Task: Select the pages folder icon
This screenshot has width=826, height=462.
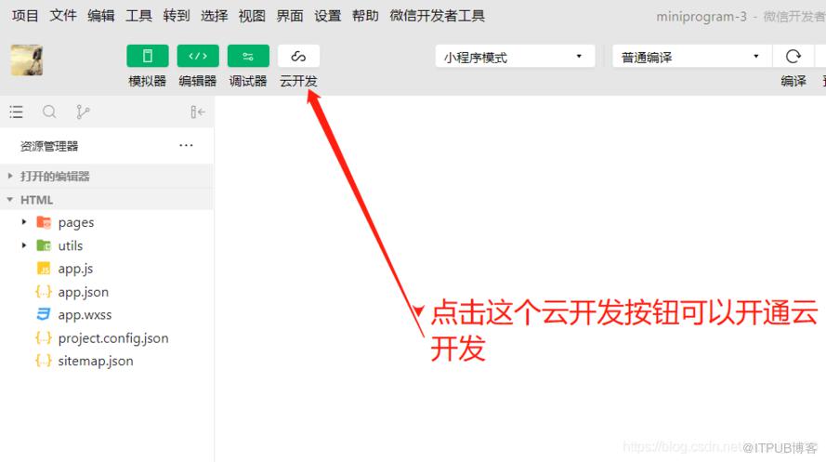Action: [44, 222]
